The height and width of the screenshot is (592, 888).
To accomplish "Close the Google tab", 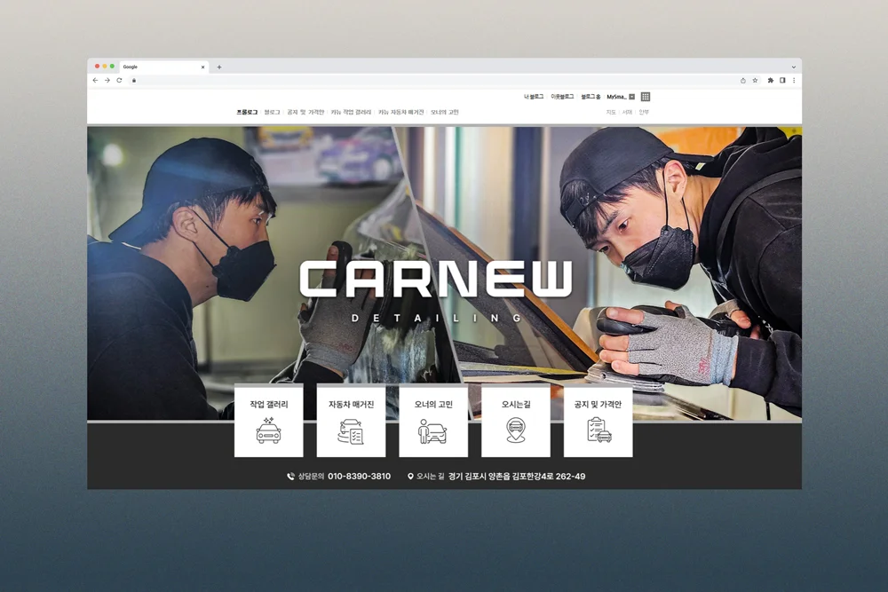I will click(x=202, y=67).
